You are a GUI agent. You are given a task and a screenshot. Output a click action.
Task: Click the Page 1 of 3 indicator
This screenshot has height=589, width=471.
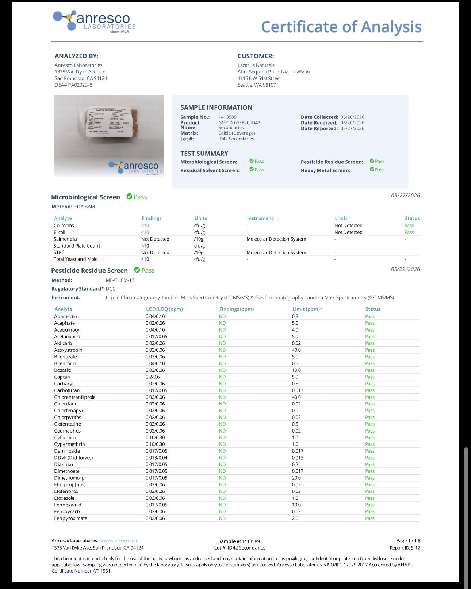408,540
